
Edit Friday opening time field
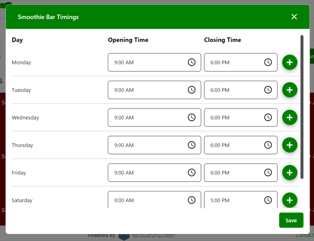pos(154,173)
